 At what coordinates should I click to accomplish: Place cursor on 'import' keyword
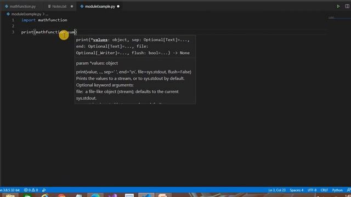[x=29, y=20]
